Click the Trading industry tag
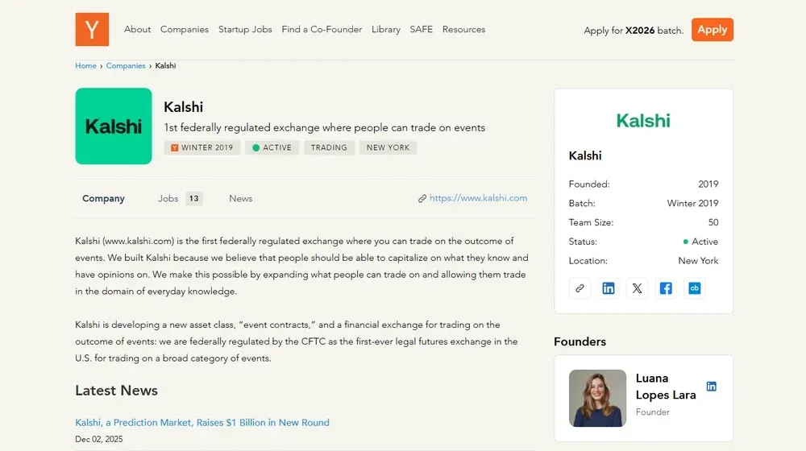This screenshot has width=806, height=451. (x=329, y=147)
